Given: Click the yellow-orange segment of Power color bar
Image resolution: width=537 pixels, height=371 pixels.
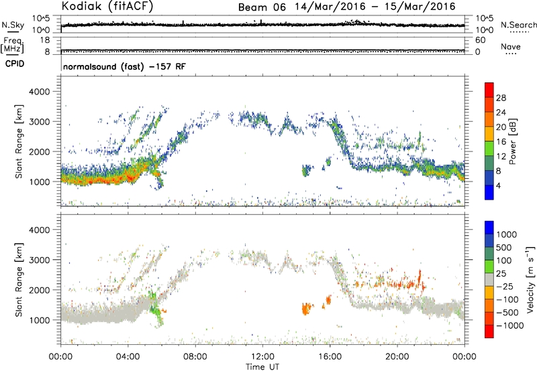Looking at the screenshot, I should (489, 134).
